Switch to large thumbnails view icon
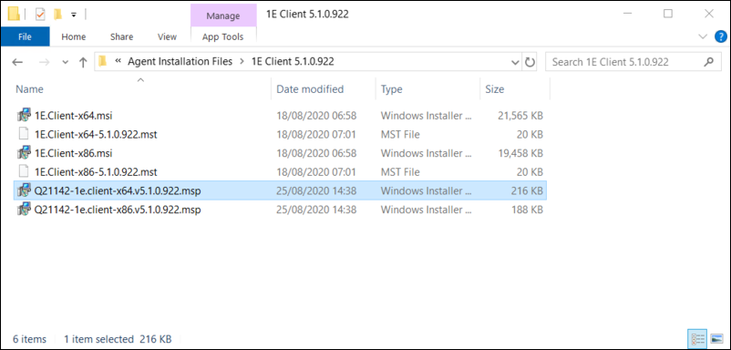 [x=716, y=338]
